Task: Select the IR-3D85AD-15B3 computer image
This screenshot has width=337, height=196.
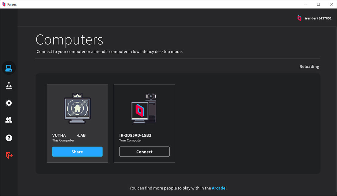Action: [144, 108]
